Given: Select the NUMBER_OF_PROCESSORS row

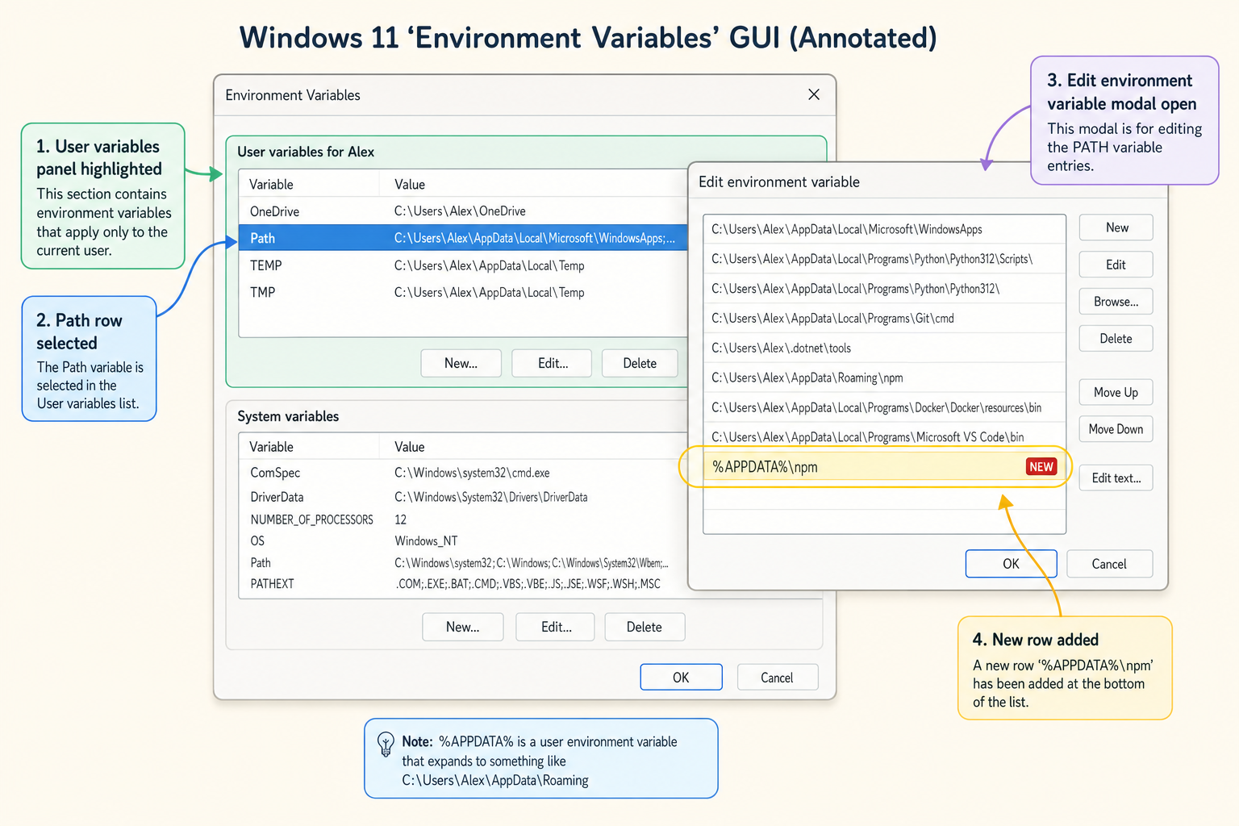Looking at the screenshot, I should click(x=463, y=519).
